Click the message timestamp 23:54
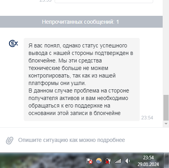The width and height of the screenshot is (169, 168). [147, 118]
